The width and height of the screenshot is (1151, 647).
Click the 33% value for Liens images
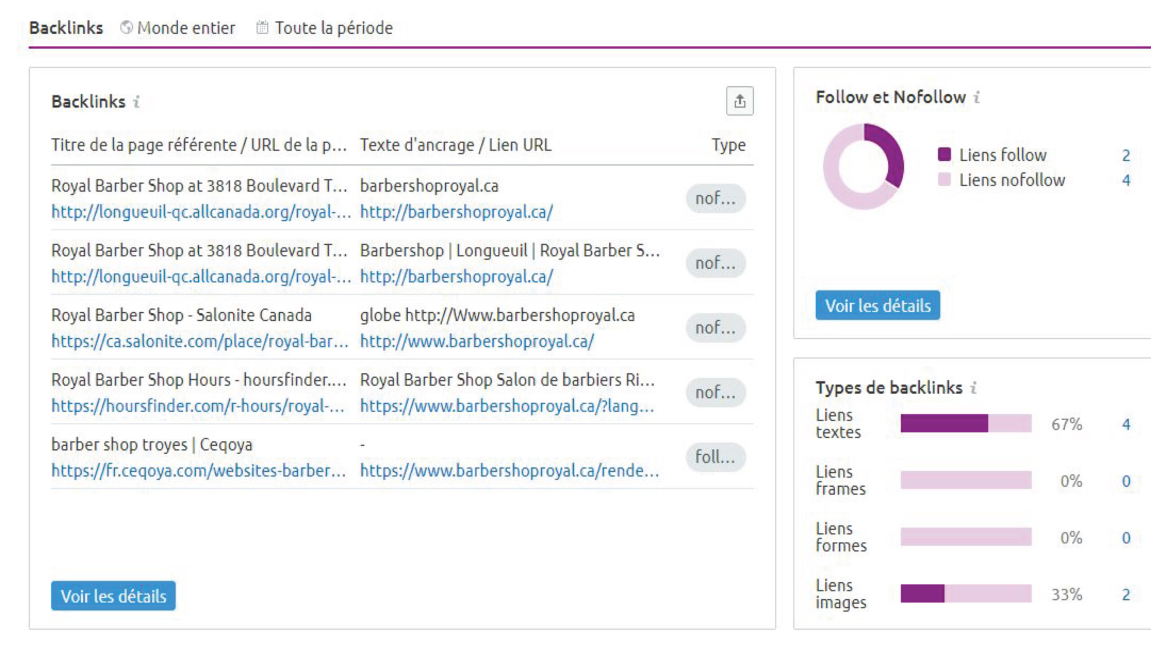click(1066, 594)
